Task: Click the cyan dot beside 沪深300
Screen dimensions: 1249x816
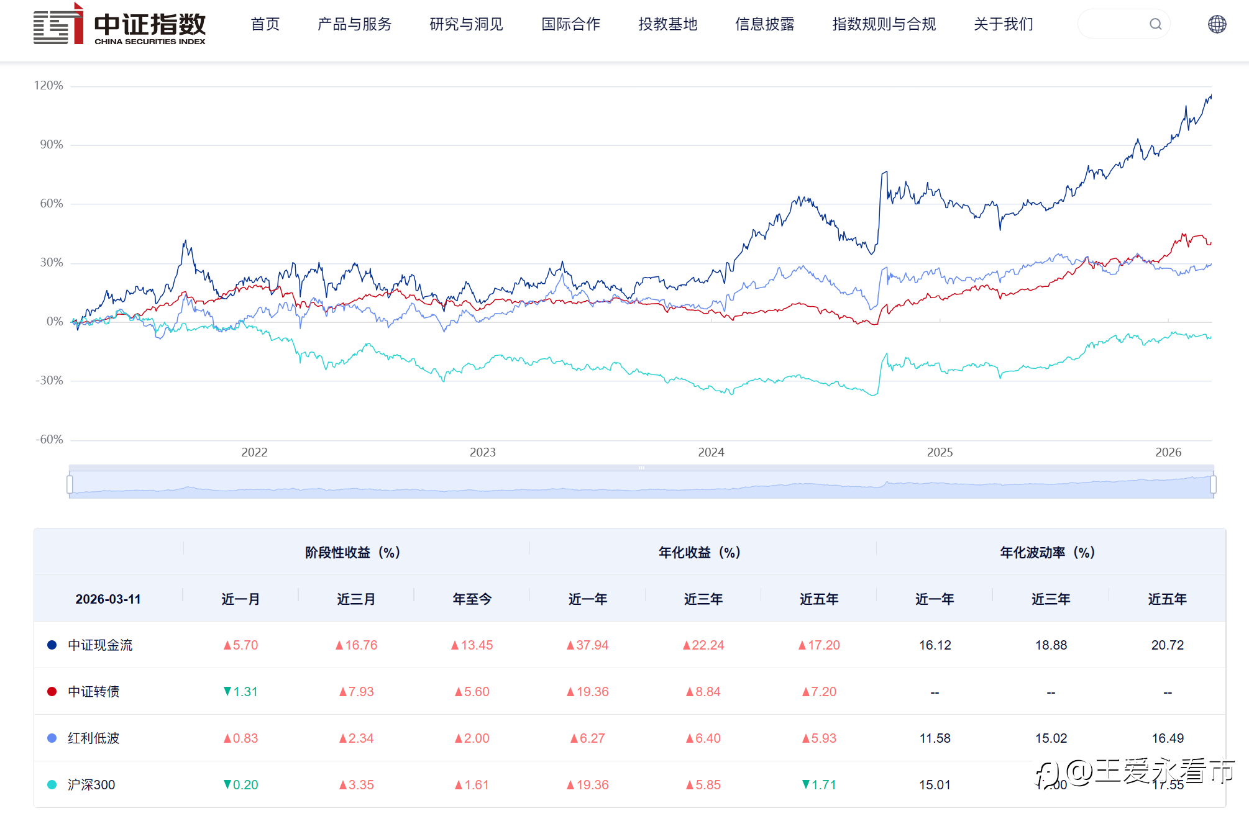Action: 52,785
